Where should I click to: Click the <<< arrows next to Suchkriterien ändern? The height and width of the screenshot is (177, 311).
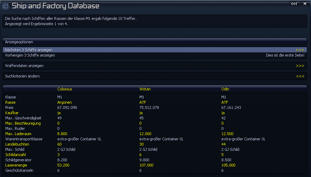[300, 76]
